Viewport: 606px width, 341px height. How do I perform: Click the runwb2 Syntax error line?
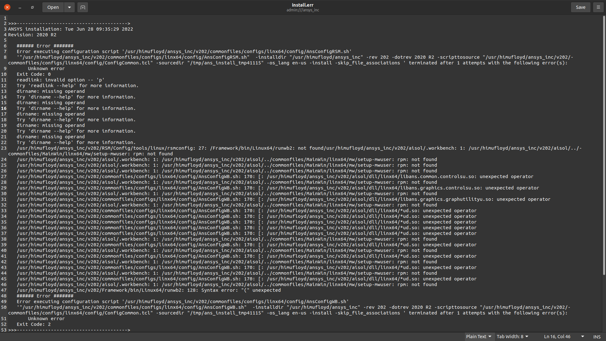click(148, 290)
